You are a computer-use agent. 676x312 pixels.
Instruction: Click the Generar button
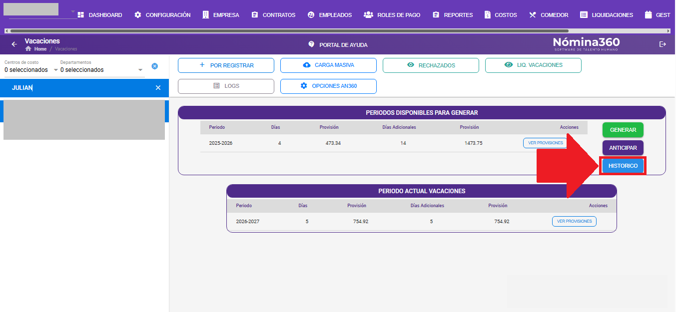pyautogui.click(x=623, y=130)
